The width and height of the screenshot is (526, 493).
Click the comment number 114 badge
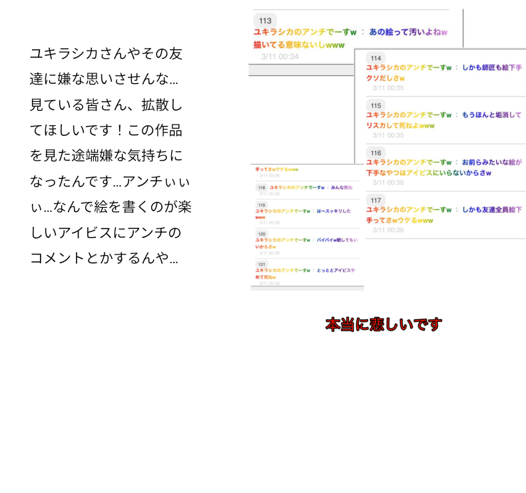(376, 58)
